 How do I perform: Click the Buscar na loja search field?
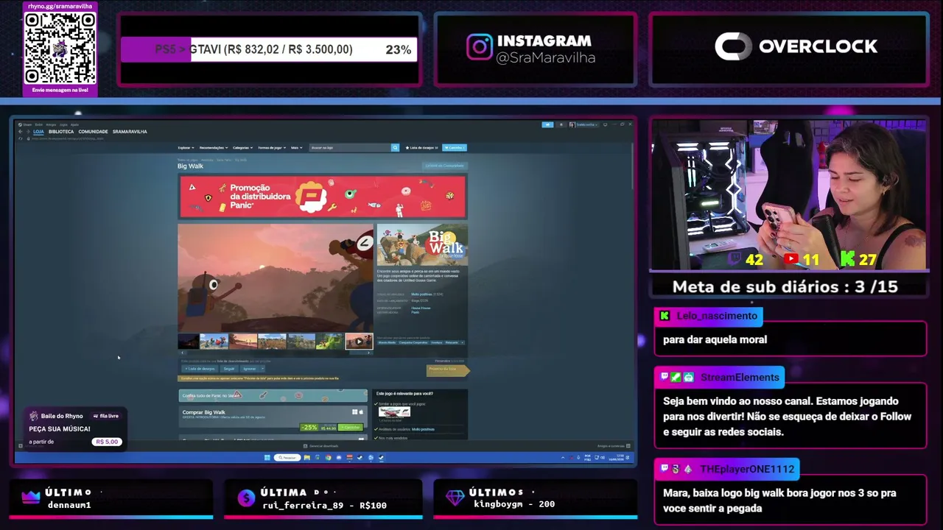point(350,148)
